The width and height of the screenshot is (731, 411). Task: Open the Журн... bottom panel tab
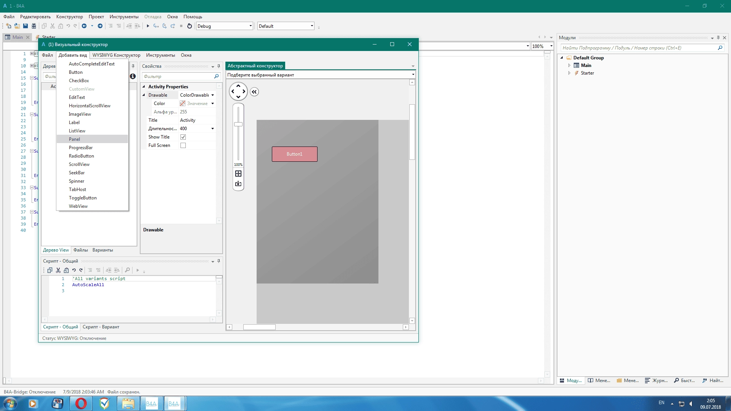pos(656,381)
